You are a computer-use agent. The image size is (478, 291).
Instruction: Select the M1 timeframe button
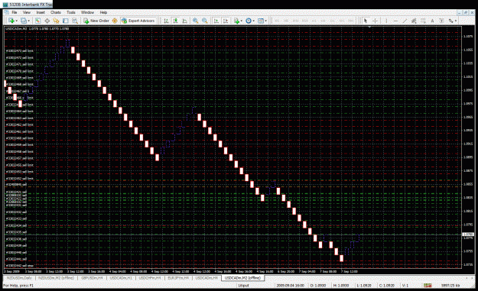[277, 21]
